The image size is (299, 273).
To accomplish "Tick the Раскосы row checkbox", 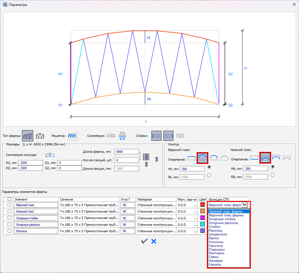I will 9,231.
